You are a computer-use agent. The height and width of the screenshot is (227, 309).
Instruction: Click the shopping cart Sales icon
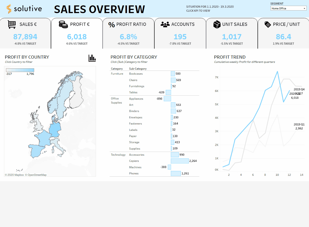pos(12,24)
